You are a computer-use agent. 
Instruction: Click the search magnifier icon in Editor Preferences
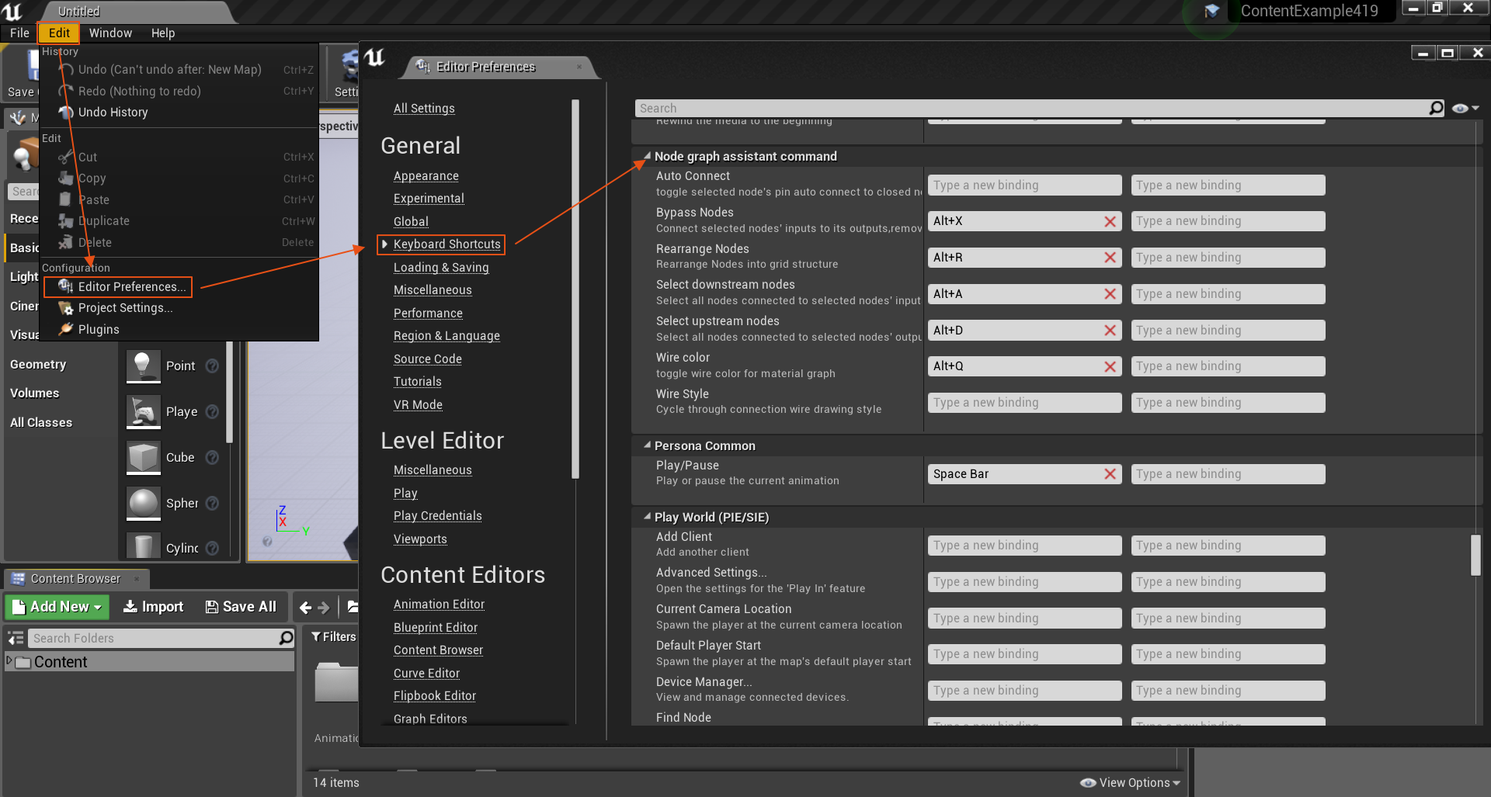[x=1437, y=108]
